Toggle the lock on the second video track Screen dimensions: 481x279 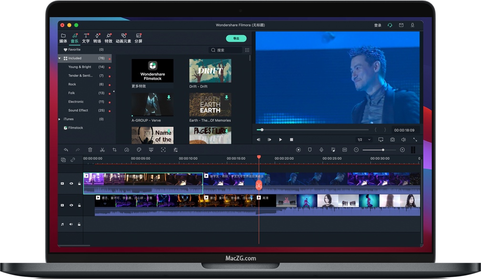coord(79,205)
